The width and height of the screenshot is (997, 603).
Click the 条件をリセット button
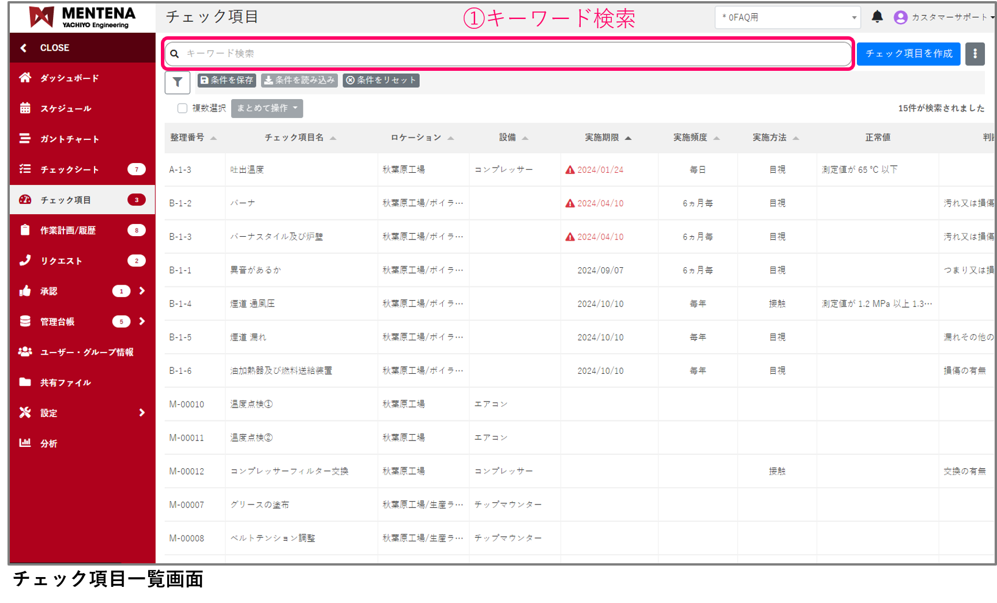click(381, 80)
